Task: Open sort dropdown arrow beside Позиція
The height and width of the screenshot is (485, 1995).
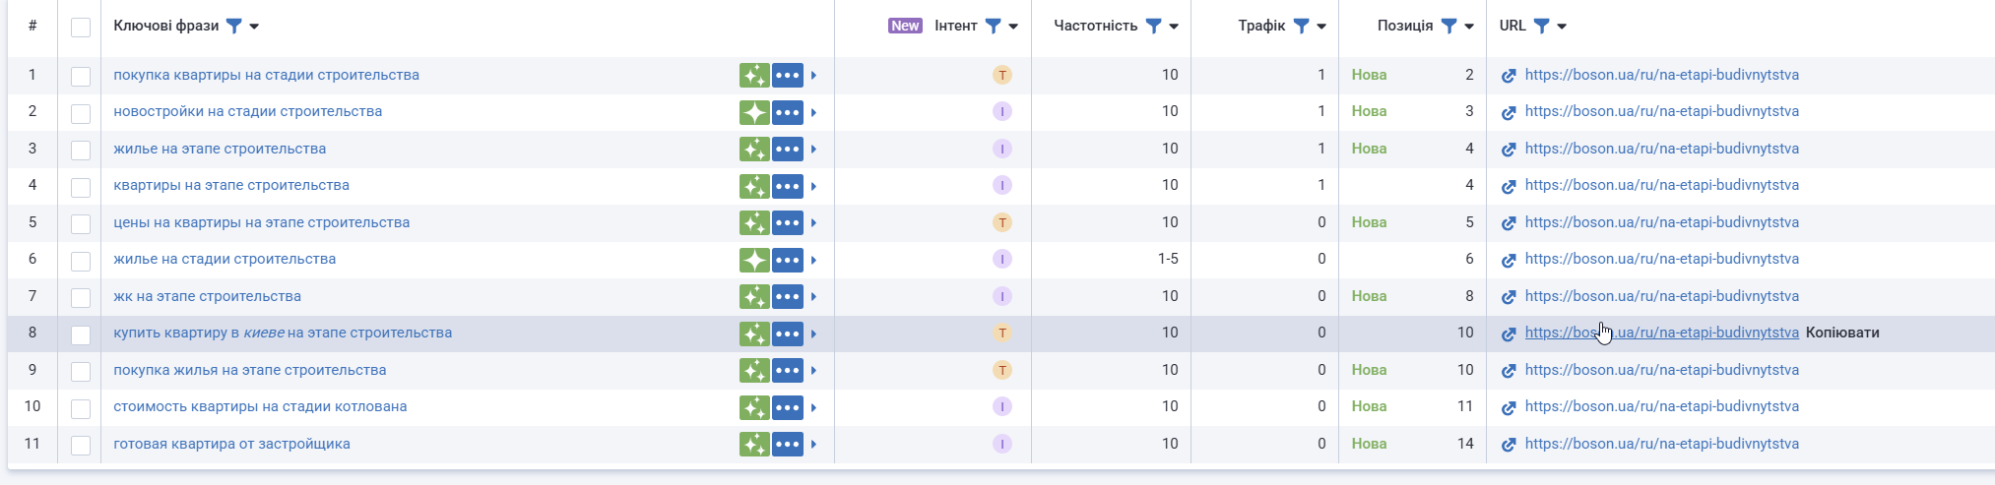Action: pos(1469,27)
